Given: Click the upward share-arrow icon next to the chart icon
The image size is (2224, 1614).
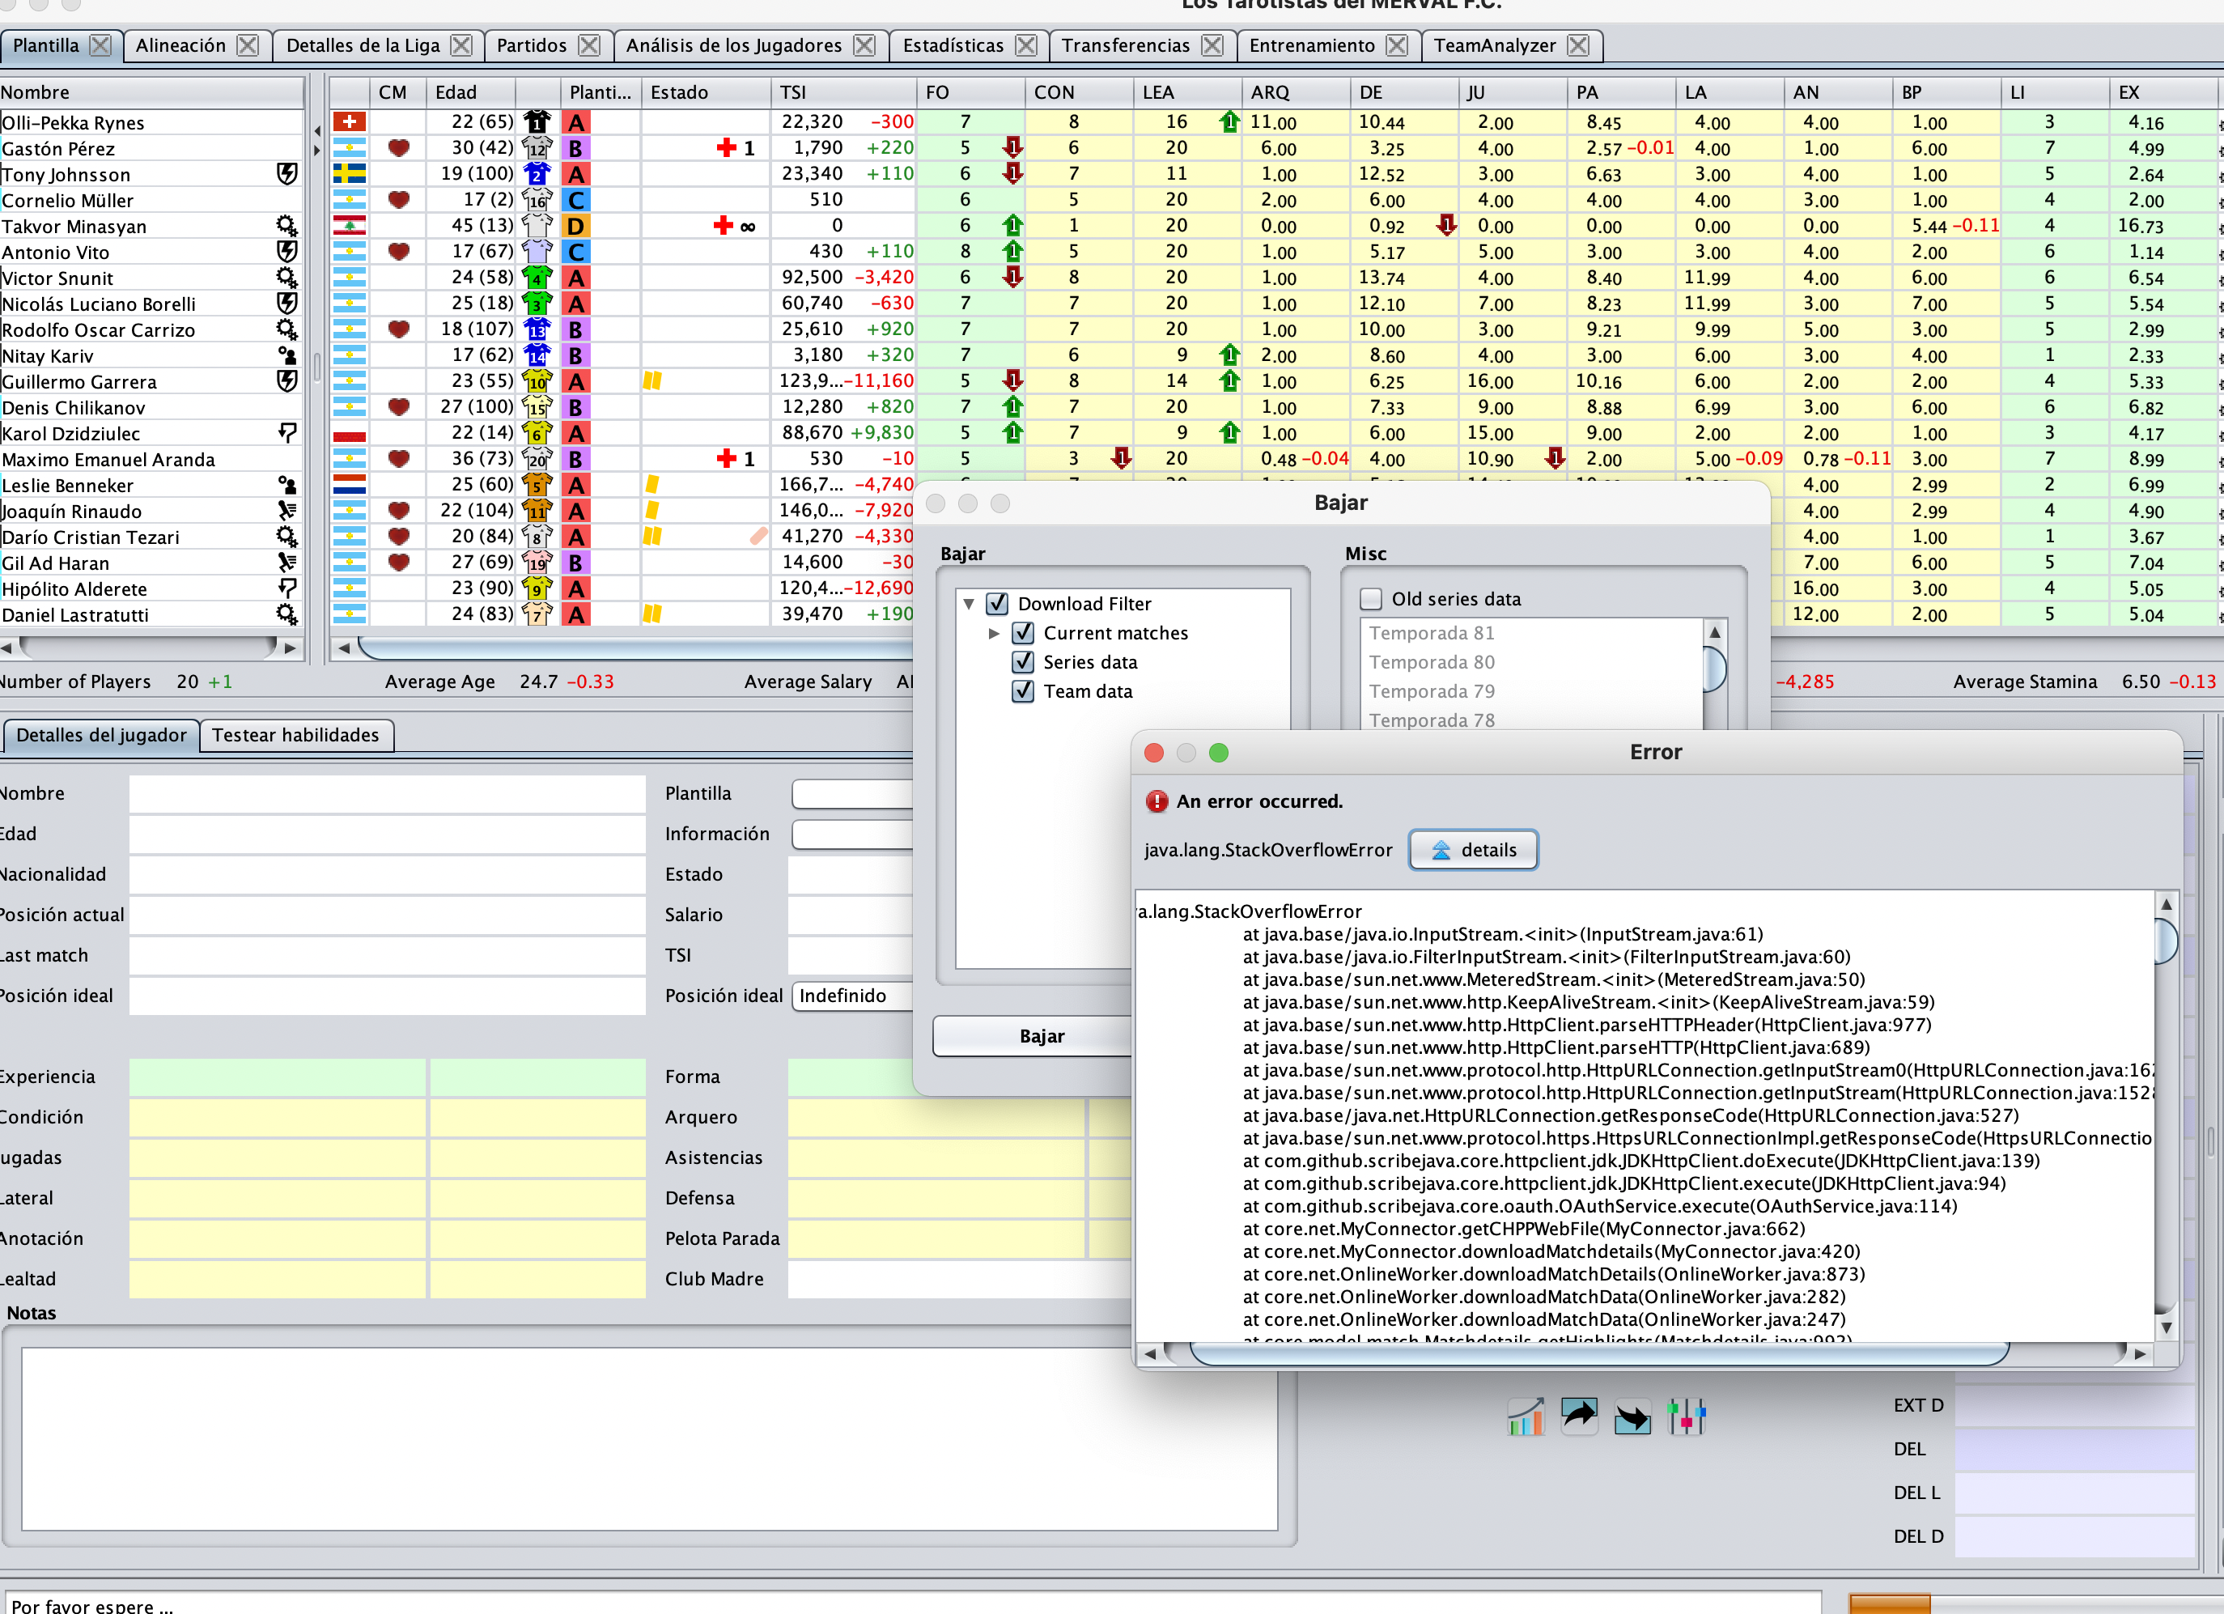Looking at the screenshot, I should tap(1579, 1417).
